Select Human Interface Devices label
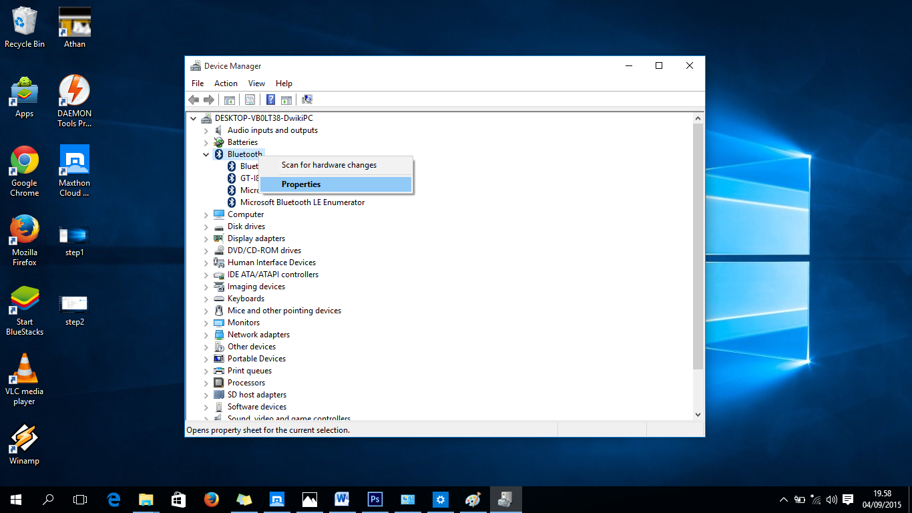Screen dimensions: 912x513 point(272,263)
